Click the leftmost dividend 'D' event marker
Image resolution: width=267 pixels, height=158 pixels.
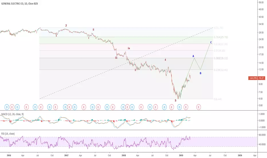[x=7, y=107]
